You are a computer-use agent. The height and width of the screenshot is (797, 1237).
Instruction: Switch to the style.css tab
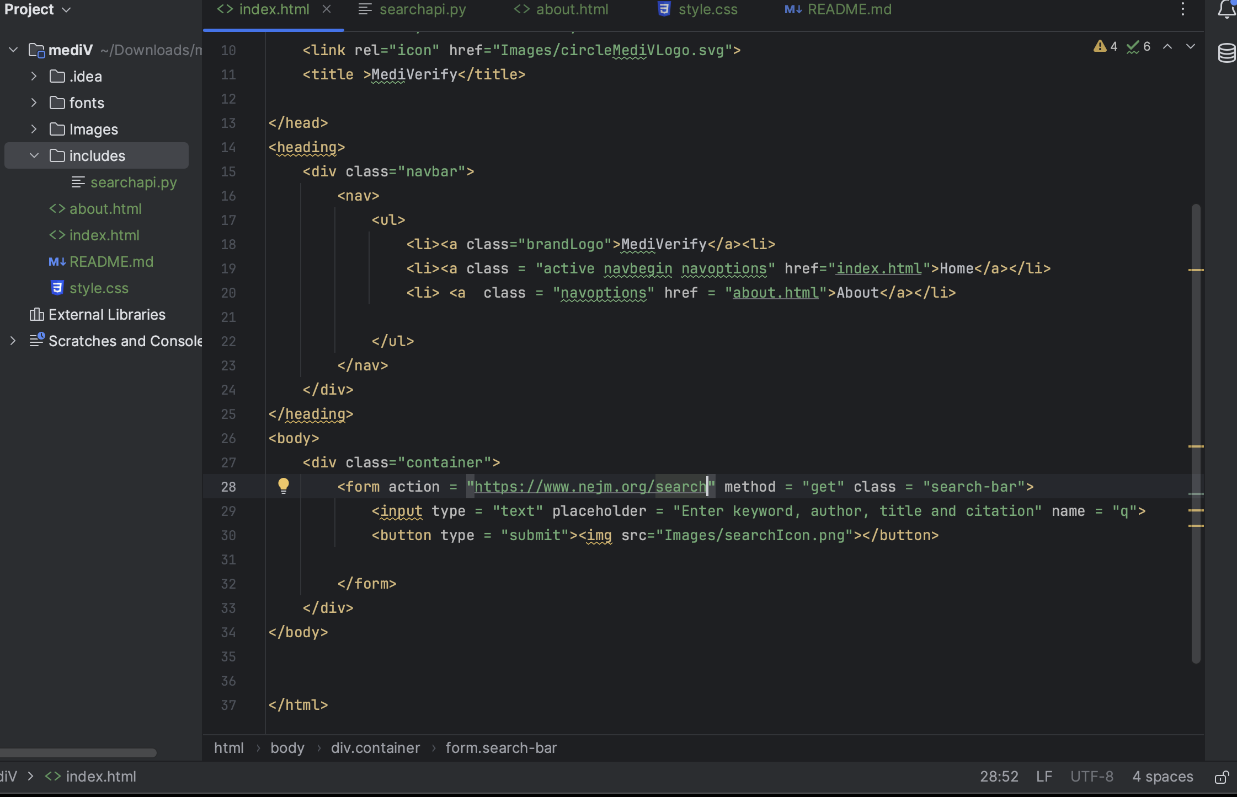click(x=707, y=9)
